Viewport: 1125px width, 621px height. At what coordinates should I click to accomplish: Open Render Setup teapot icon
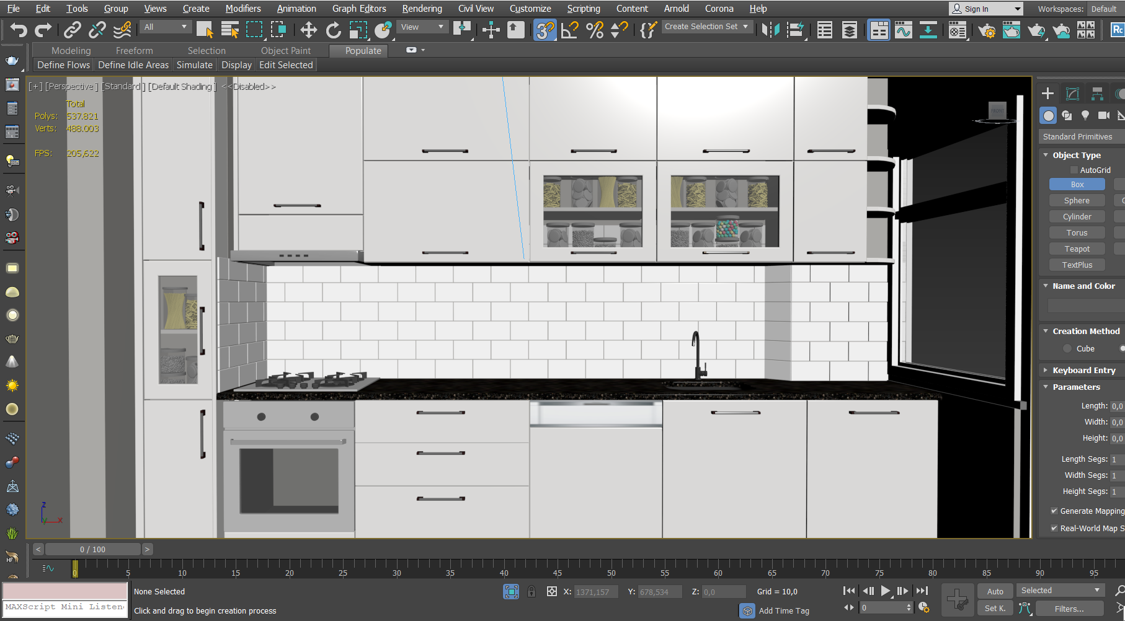(986, 30)
